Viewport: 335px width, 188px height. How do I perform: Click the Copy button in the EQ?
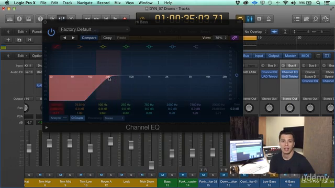(107, 38)
